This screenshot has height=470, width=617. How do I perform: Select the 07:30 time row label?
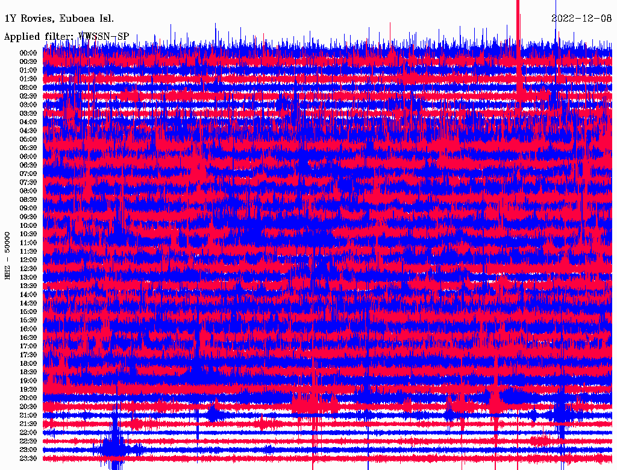[x=28, y=183]
